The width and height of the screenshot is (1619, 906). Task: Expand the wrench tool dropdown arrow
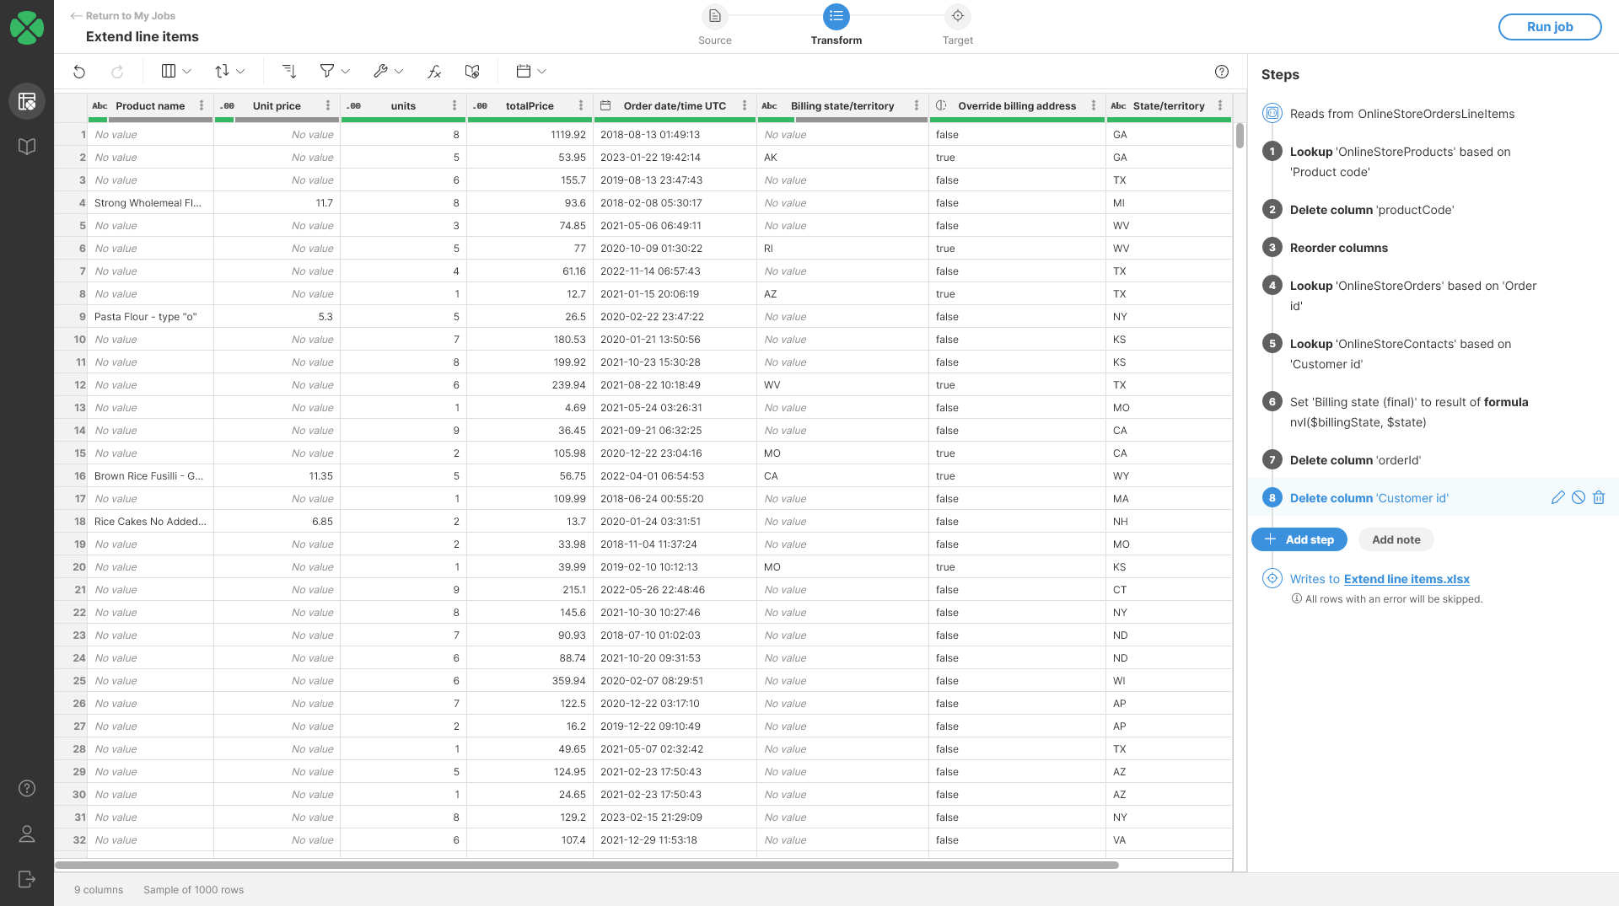pos(399,72)
